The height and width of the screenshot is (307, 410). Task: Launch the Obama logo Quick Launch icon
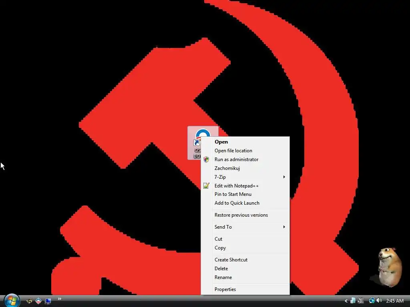(x=38, y=301)
